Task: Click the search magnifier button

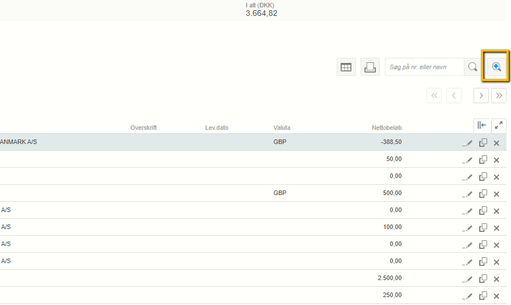Action: pos(472,67)
